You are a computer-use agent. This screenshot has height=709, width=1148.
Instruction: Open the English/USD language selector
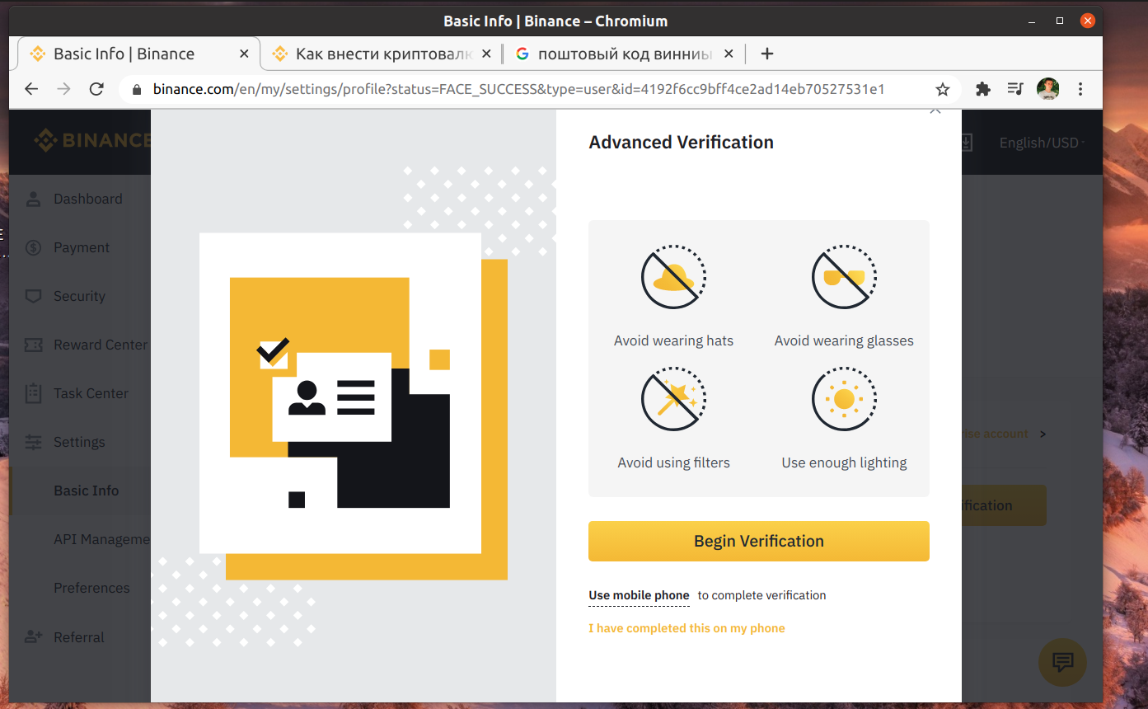pyautogui.click(x=1041, y=143)
